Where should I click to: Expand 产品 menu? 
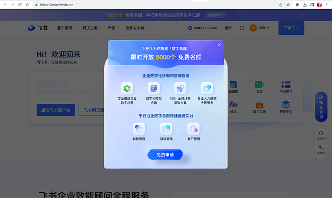click(x=113, y=28)
